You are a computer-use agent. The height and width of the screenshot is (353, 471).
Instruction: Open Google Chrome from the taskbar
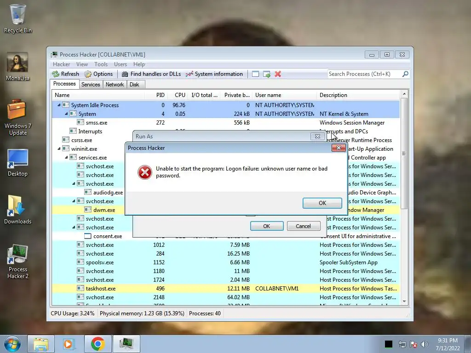click(x=98, y=344)
